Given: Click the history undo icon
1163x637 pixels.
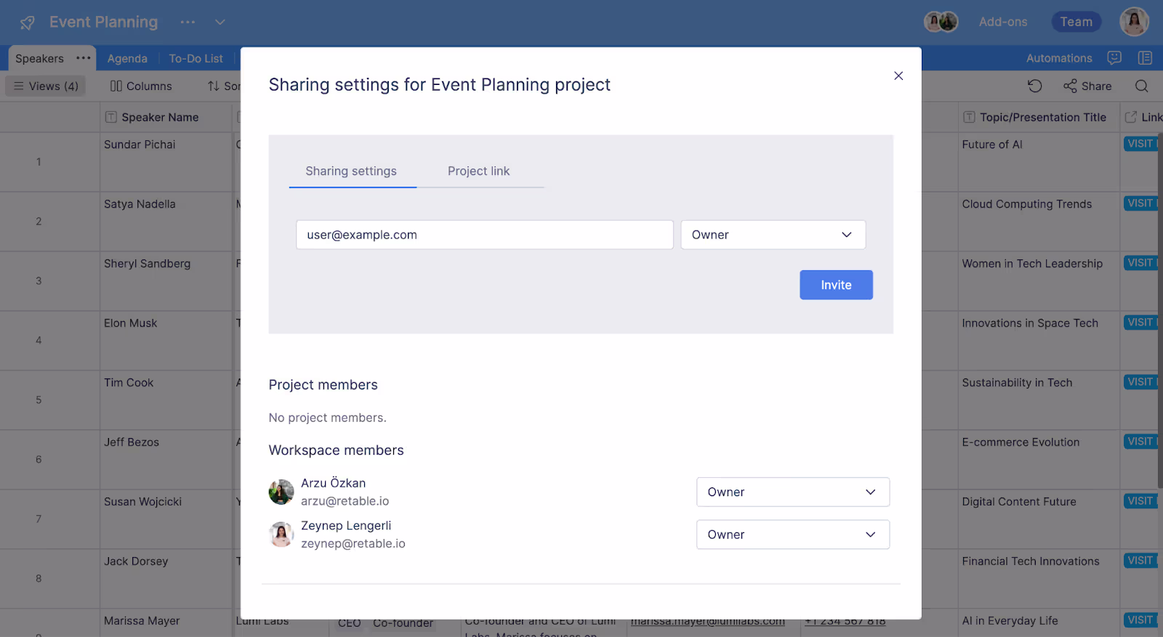Looking at the screenshot, I should pos(1034,86).
